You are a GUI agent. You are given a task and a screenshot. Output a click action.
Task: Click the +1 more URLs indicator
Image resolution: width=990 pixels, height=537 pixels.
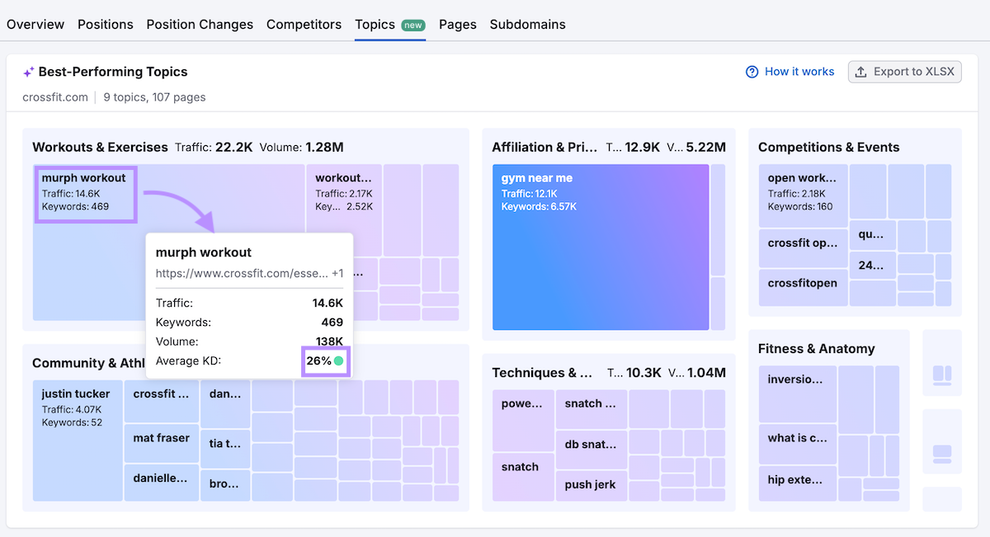click(x=337, y=273)
